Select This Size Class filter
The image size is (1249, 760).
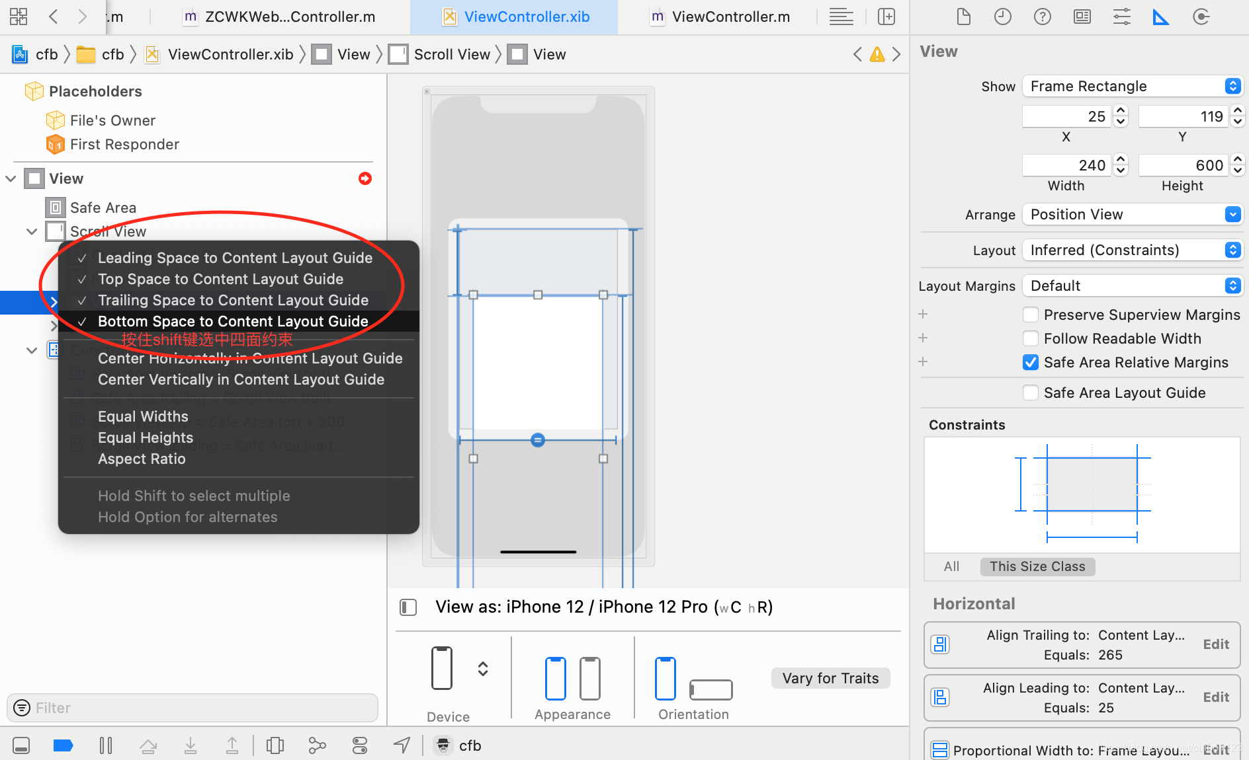click(x=1037, y=566)
